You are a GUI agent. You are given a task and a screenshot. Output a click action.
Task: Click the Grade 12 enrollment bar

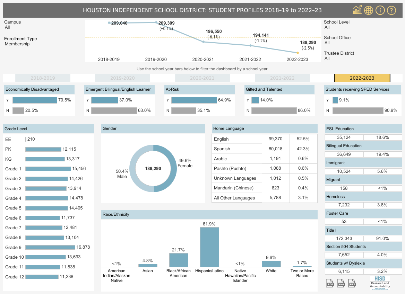[x=42, y=277]
